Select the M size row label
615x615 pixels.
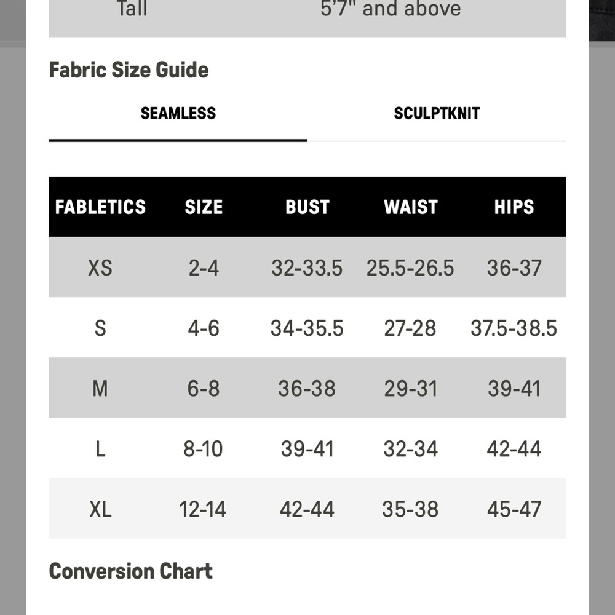tap(100, 389)
